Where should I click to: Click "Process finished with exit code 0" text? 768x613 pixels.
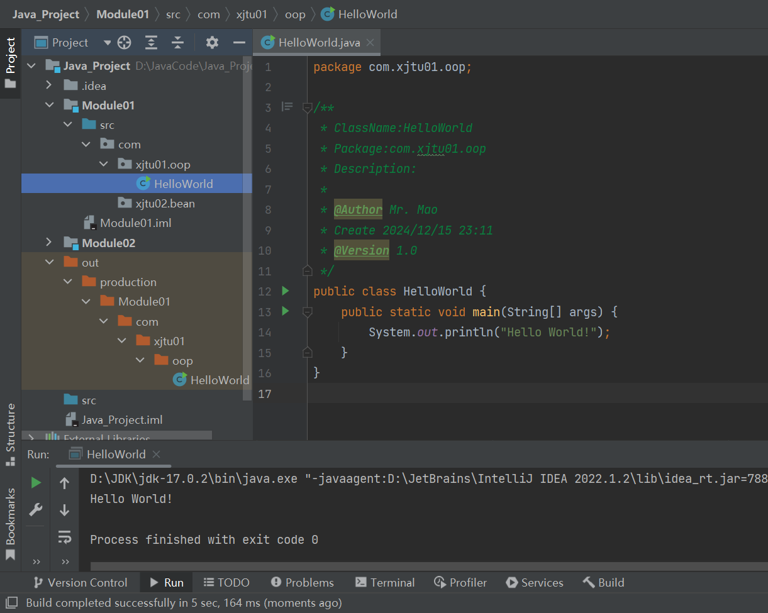click(204, 539)
